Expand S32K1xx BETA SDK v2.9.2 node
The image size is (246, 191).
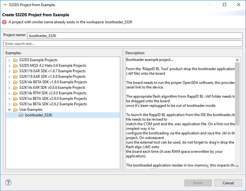pyautogui.click(x=10, y=104)
